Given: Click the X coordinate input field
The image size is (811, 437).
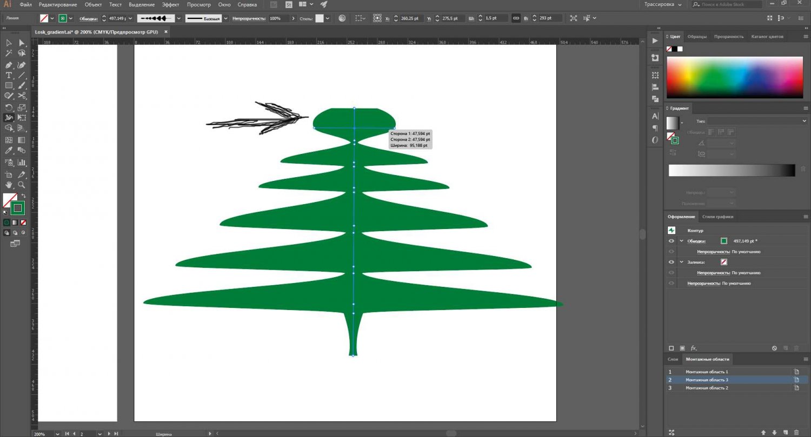Looking at the screenshot, I should click(x=410, y=18).
